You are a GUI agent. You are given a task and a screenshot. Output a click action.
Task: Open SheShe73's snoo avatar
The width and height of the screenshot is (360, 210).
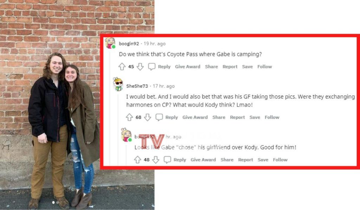(x=118, y=84)
